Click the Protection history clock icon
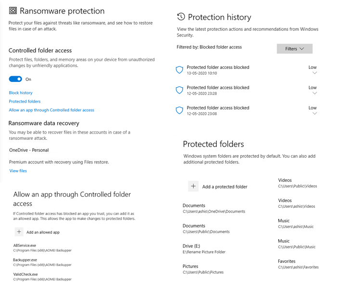Viewport: 337px width, 283px height. (x=181, y=17)
